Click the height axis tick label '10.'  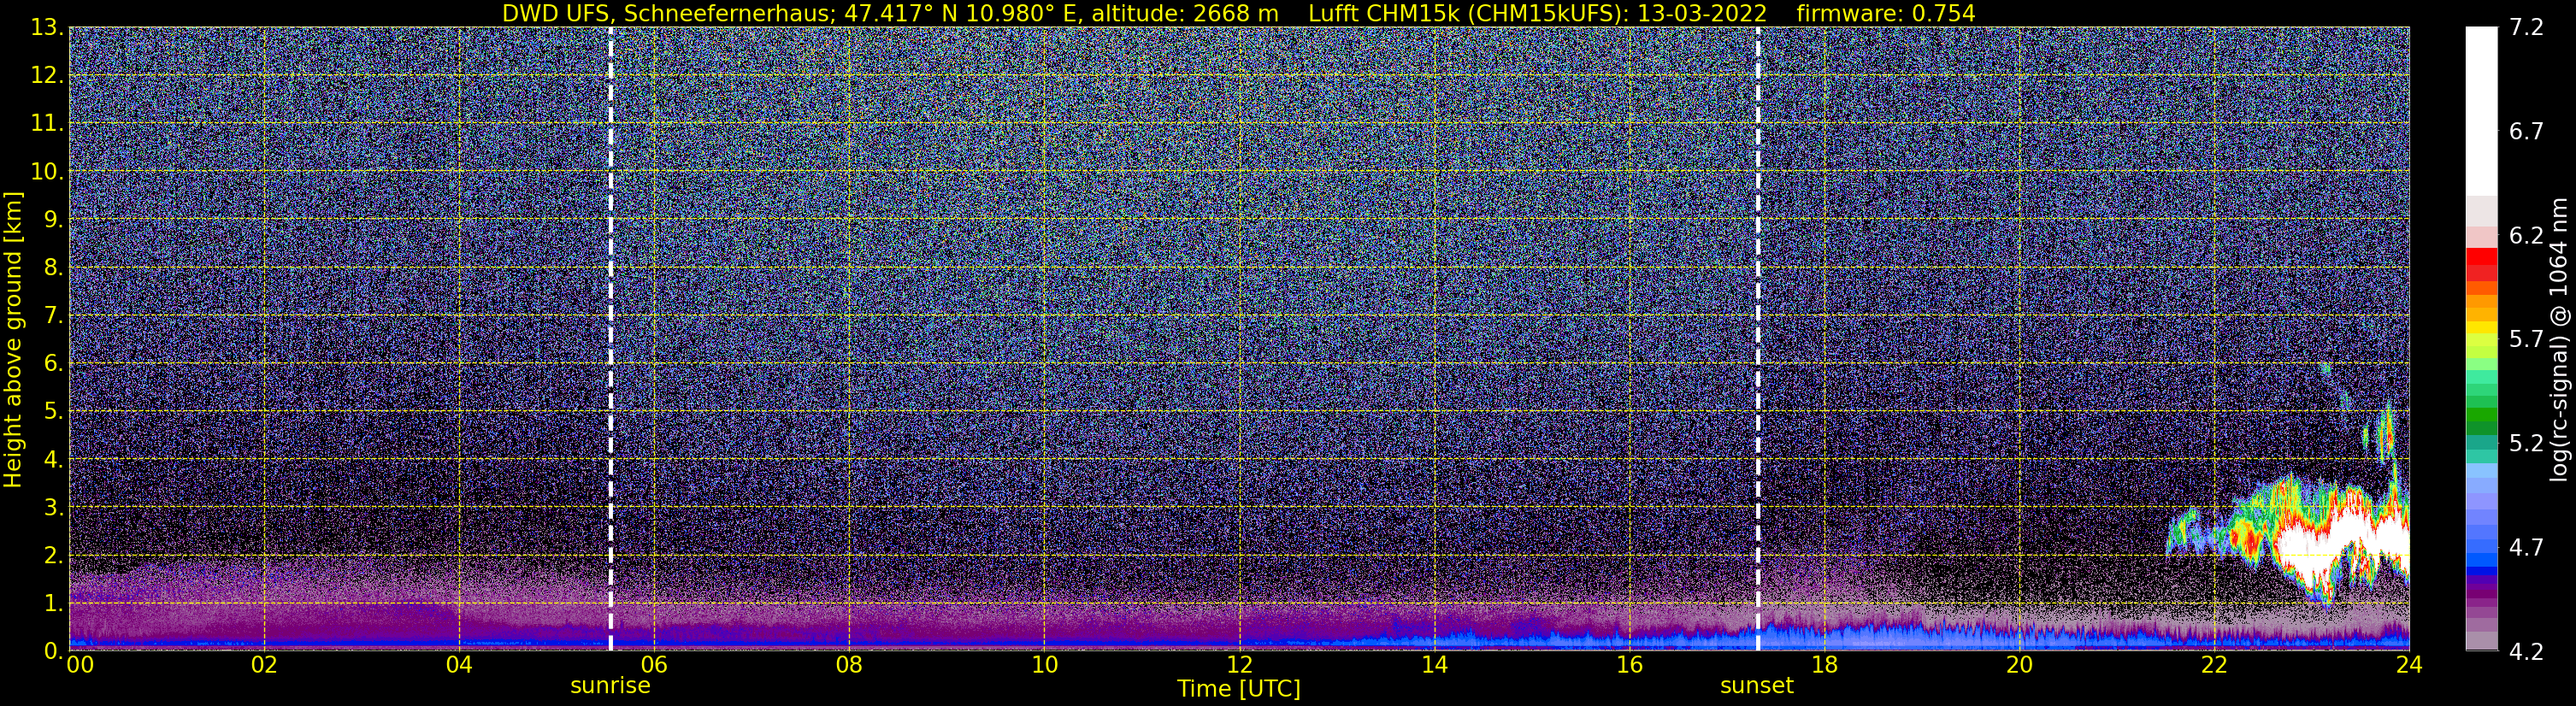[46, 172]
